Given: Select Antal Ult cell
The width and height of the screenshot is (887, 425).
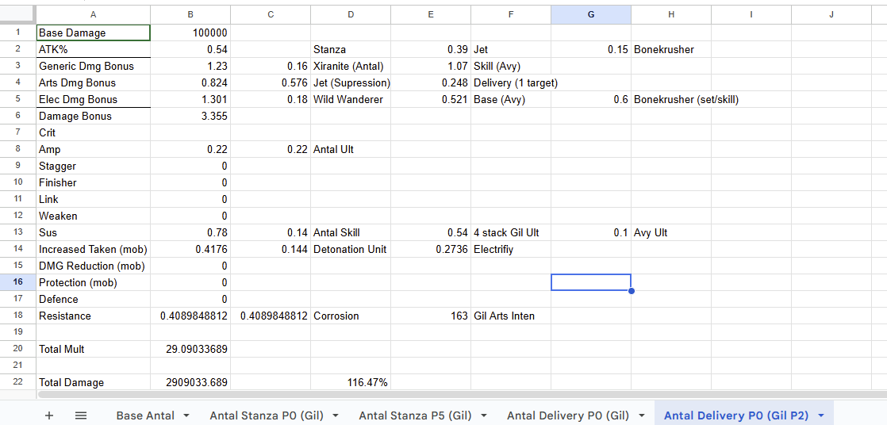Looking at the screenshot, I should [350, 150].
